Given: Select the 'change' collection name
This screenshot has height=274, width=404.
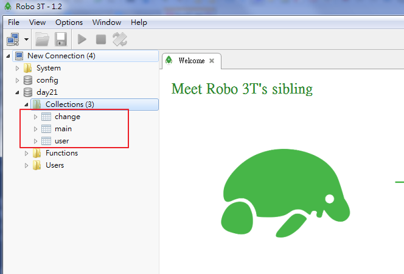Looking at the screenshot, I should coord(68,117).
